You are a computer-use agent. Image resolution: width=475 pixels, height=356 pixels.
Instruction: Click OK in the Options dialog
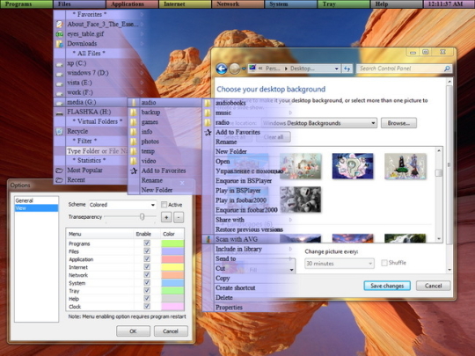[x=133, y=331]
